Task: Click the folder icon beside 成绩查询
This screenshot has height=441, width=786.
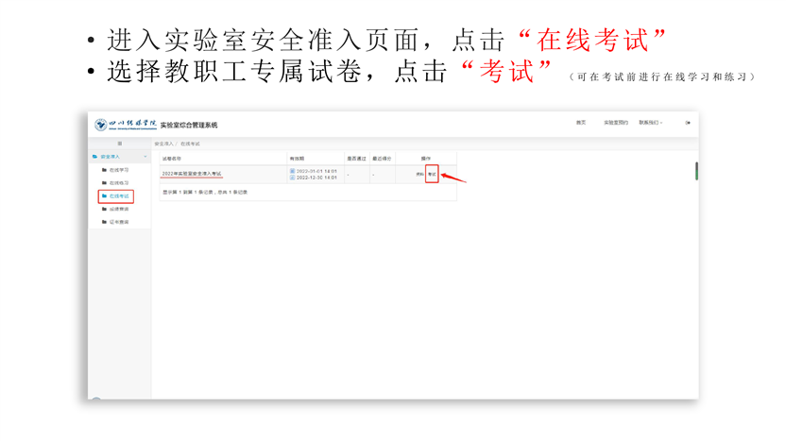Action: pos(104,209)
